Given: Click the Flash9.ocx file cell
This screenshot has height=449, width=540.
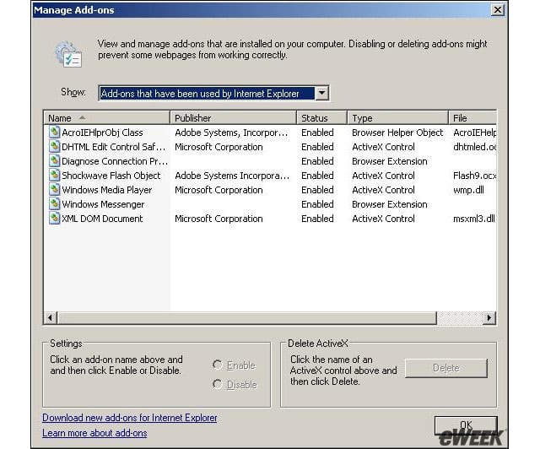Looking at the screenshot, I should [475, 176].
